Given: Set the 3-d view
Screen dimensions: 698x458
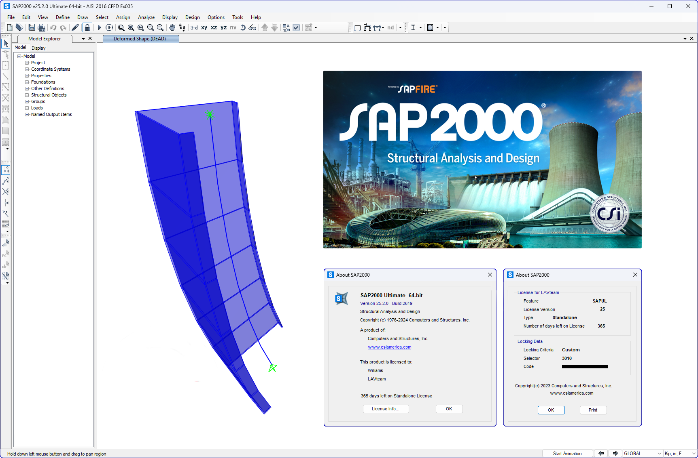Looking at the screenshot, I should coord(194,27).
